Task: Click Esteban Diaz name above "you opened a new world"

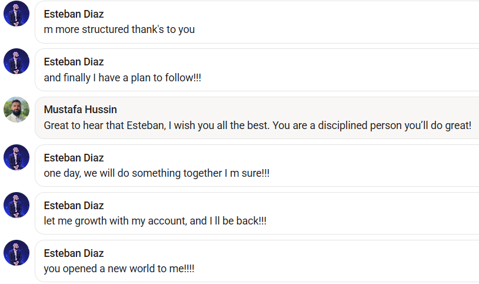Action: 74,253
